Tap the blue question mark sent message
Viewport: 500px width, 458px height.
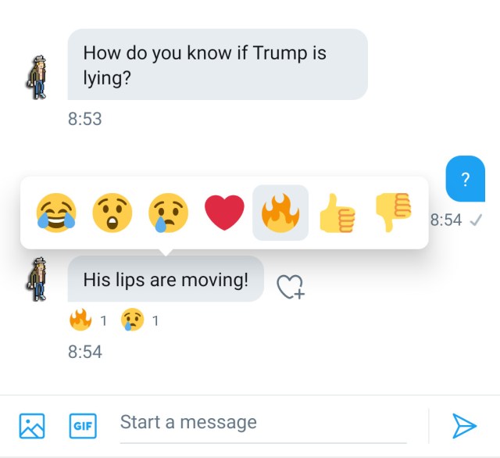[x=466, y=179]
